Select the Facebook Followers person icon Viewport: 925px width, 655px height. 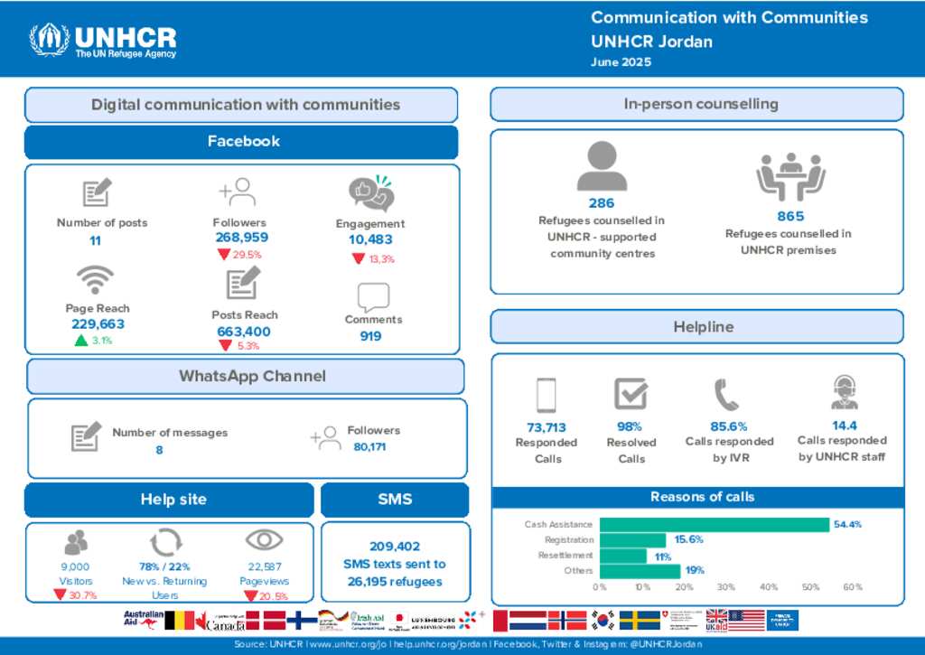click(x=238, y=192)
